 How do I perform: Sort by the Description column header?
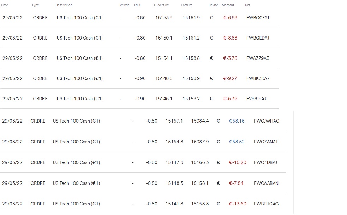point(64,5)
